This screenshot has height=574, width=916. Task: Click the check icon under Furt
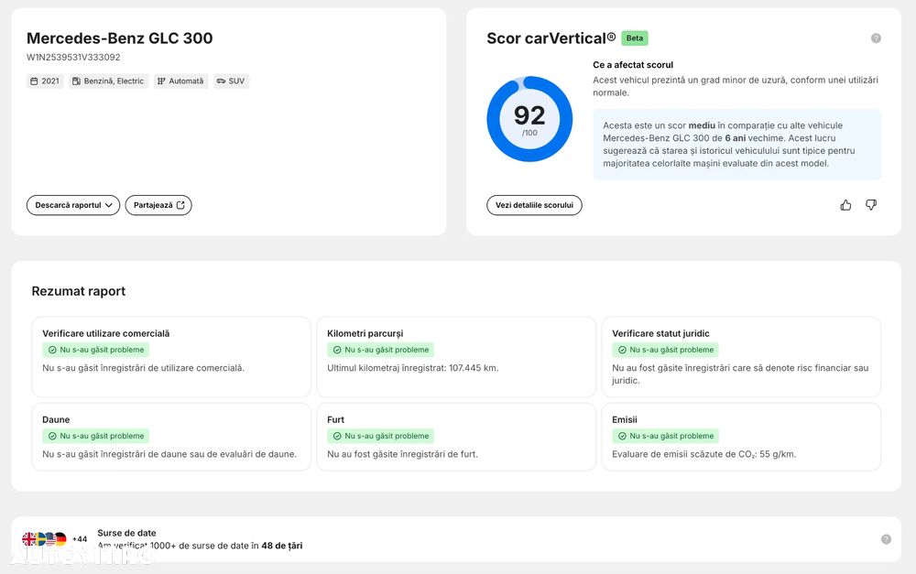coord(337,436)
